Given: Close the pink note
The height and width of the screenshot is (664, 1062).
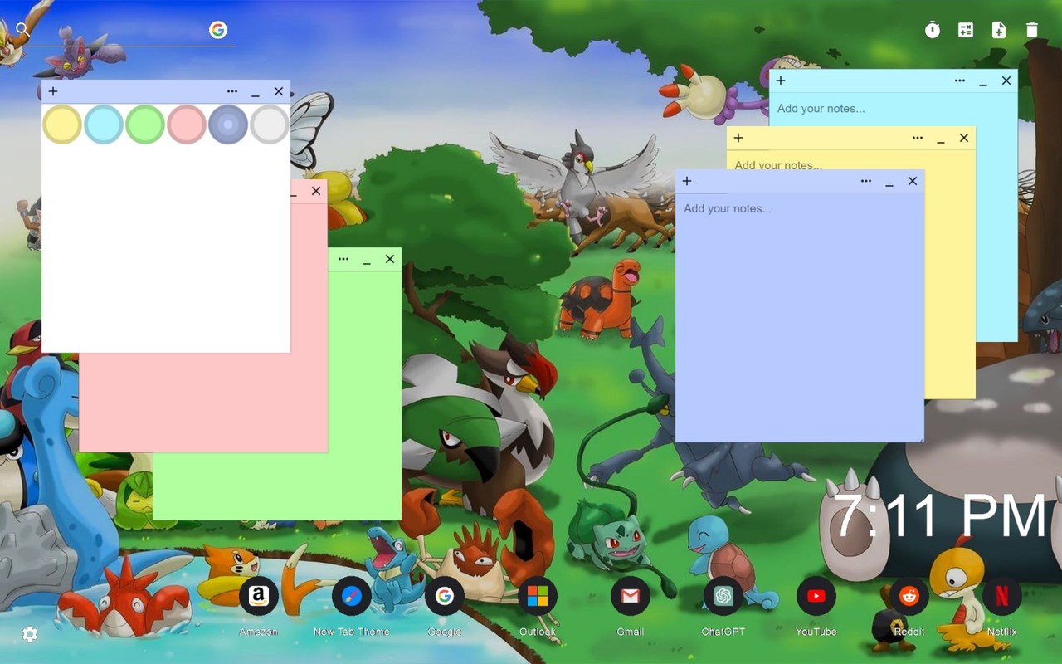Looking at the screenshot, I should pos(316,191).
